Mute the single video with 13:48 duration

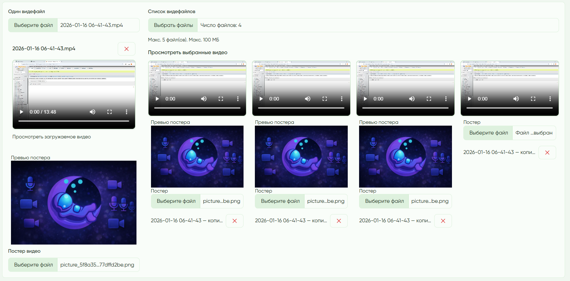click(x=93, y=112)
